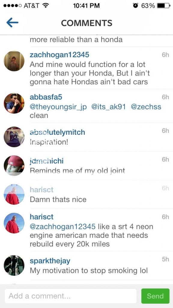This screenshot has width=173, height=308.
Task: Follow the @its_ak91 mention
Action: 108,107
